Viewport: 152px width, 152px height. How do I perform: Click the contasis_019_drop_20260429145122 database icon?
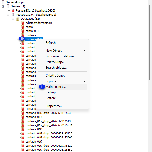click(x=23, y=146)
